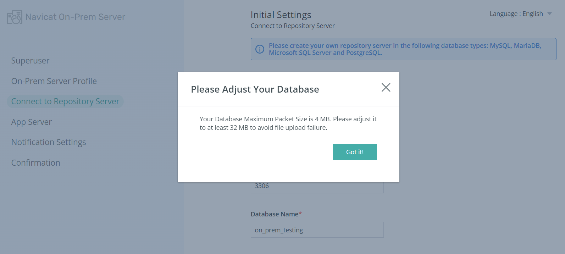Click the Database Name field label
Image resolution: width=565 pixels, height=254 pixels.
tap(275, 214)
